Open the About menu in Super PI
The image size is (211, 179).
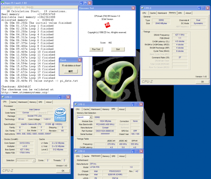pos(19,7)
